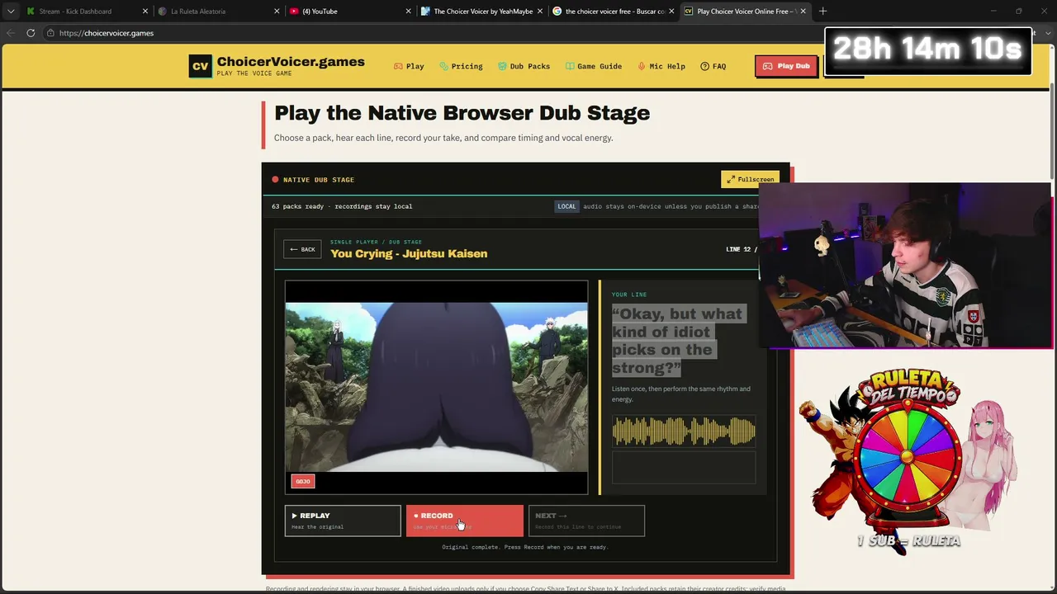This screenshot has height=594, width=1057.
Task: Click the red dot beside NATIVE DUB STAGE
Action: (275, 180)
